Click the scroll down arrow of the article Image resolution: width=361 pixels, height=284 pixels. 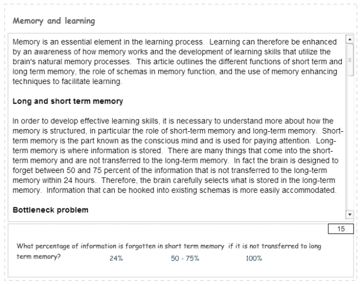349,215
